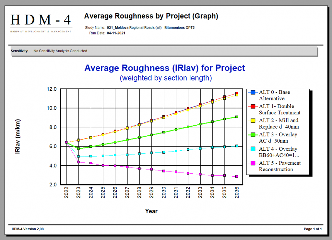Click the cyan data point at 2023
The width and height of the screenshot is (332, 240).
tap(78, 157)
